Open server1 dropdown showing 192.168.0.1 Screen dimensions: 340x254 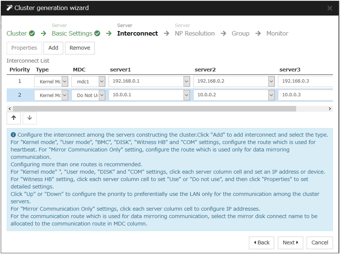[187, 81]
